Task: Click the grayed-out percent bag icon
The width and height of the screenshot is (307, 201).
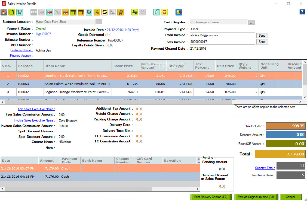Action: tap(142, 12)
